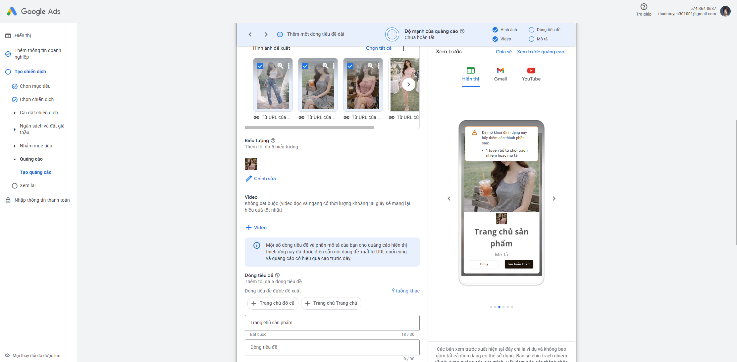Click the Tạo chiến dịch step circle
Viewport: 737px width, 362px height.
[8, 72]
